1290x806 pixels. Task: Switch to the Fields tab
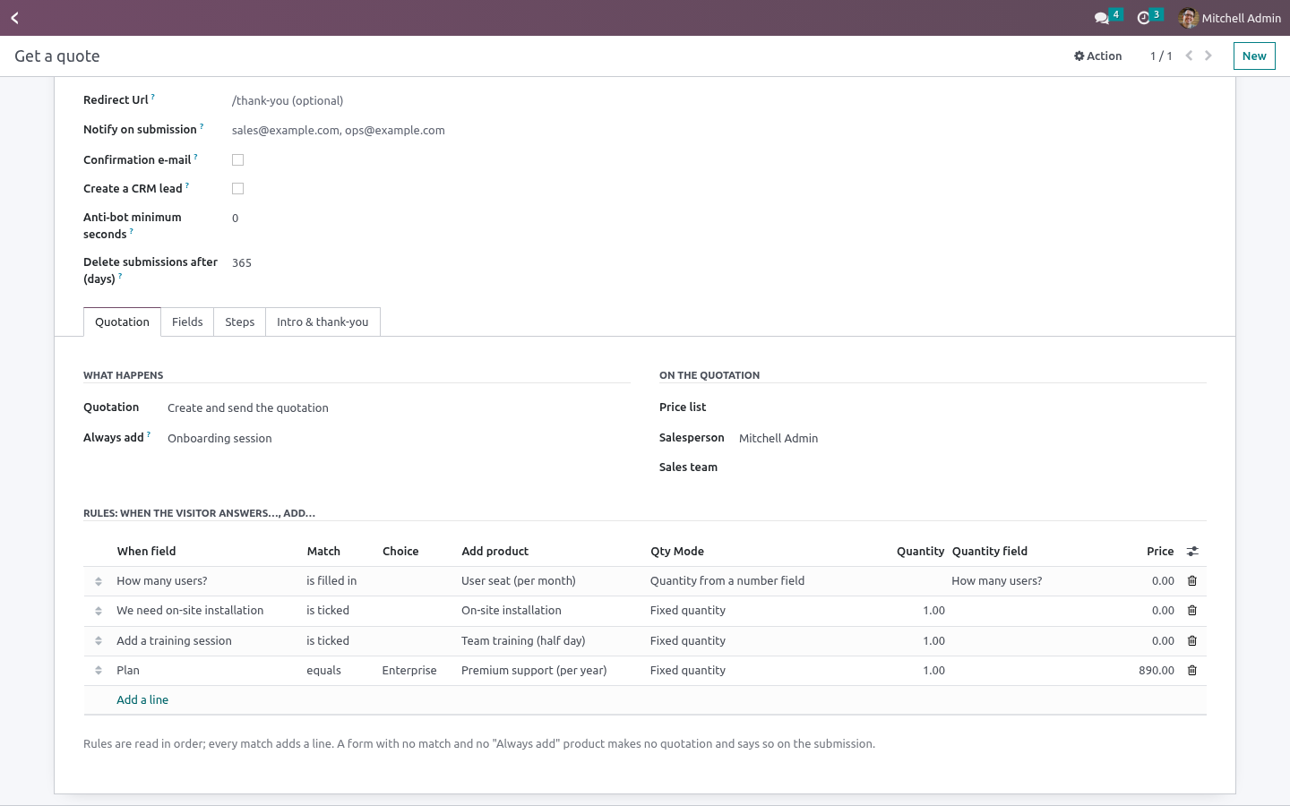(187, 322)
